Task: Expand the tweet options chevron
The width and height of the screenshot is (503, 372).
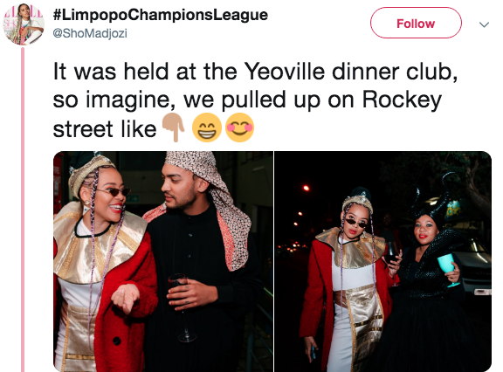Action: tap(484, 24)
